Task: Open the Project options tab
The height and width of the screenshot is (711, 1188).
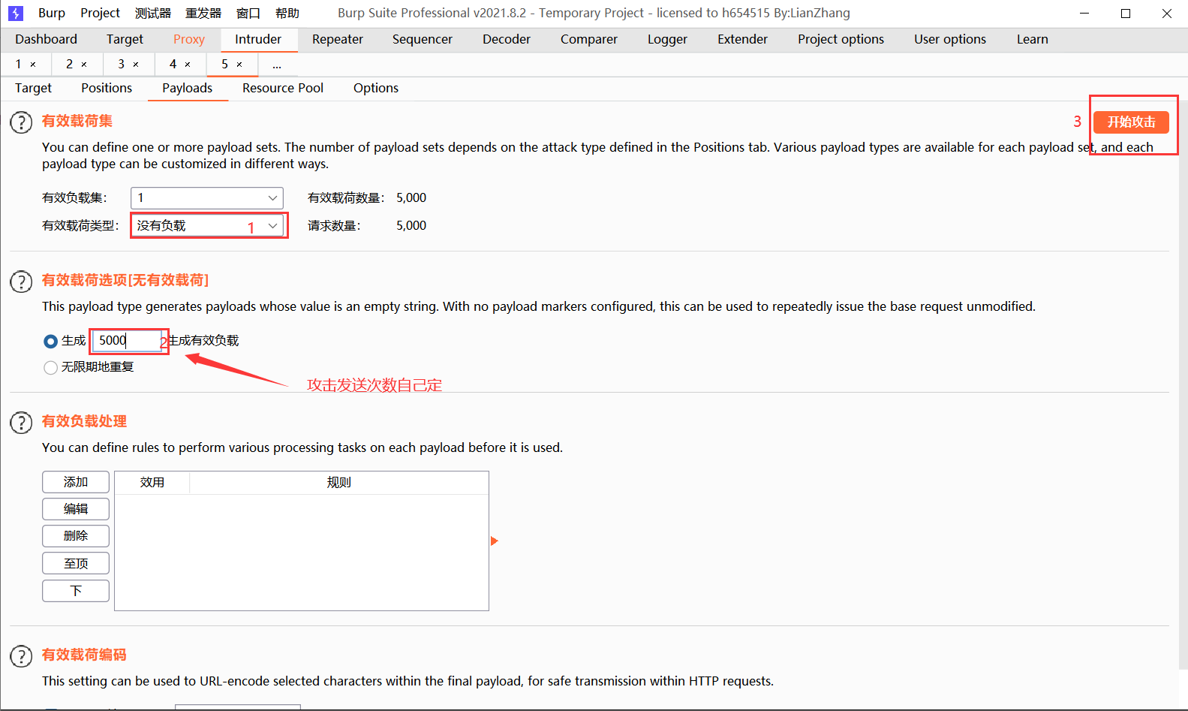Action: click(841, 39)
